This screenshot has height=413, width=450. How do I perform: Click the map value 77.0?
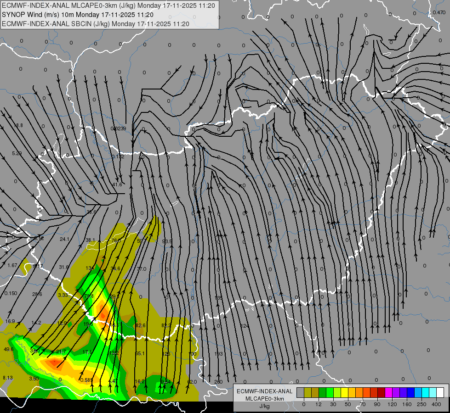(142, 269)
